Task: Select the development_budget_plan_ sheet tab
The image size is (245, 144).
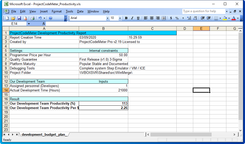Action: pyautogui.click(x=44, y=134)
